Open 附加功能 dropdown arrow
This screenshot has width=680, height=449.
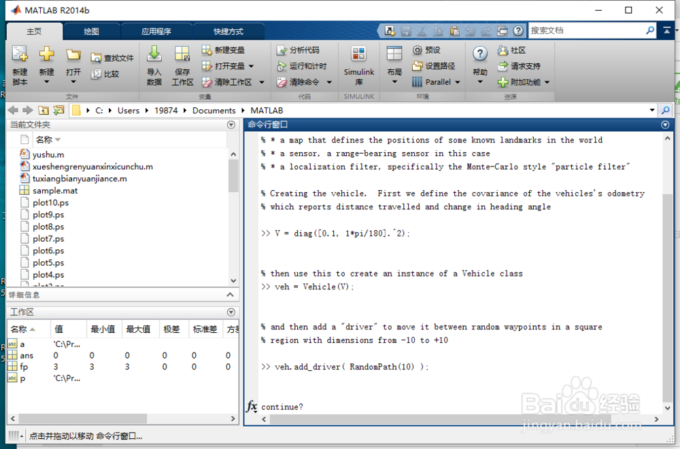click(x=547, y=82)
